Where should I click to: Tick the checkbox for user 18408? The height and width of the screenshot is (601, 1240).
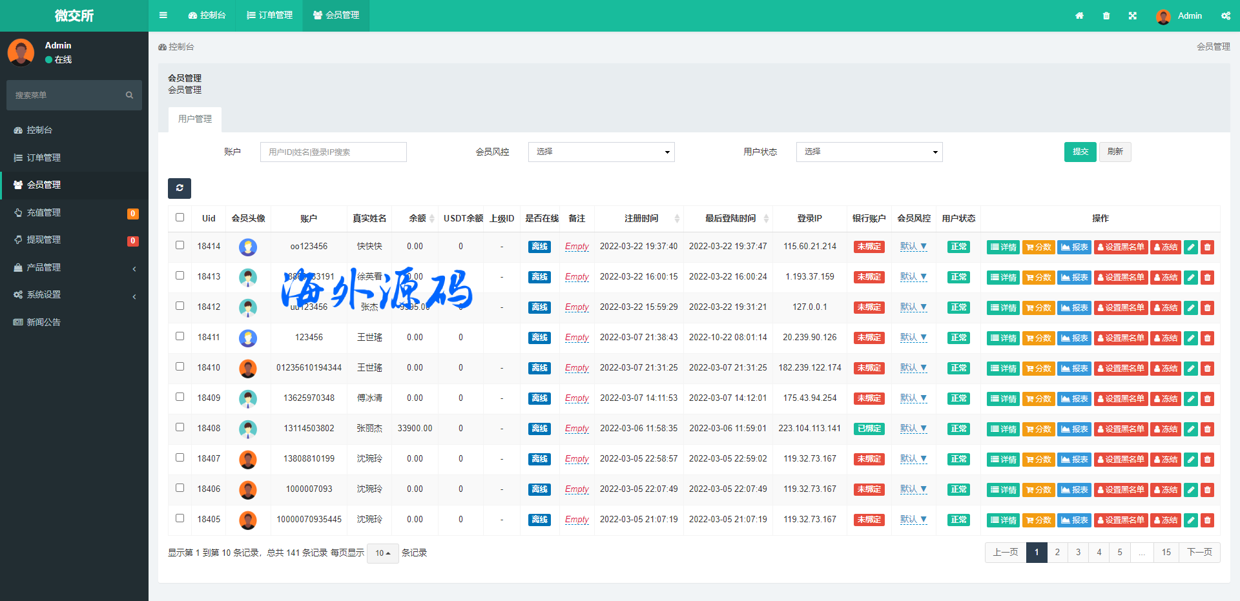coord(180,427)
